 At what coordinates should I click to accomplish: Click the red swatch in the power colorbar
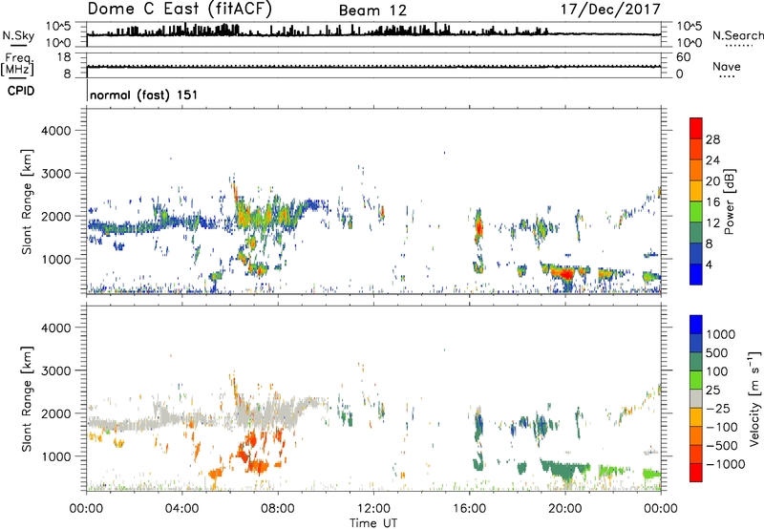[x=696, y=128]
